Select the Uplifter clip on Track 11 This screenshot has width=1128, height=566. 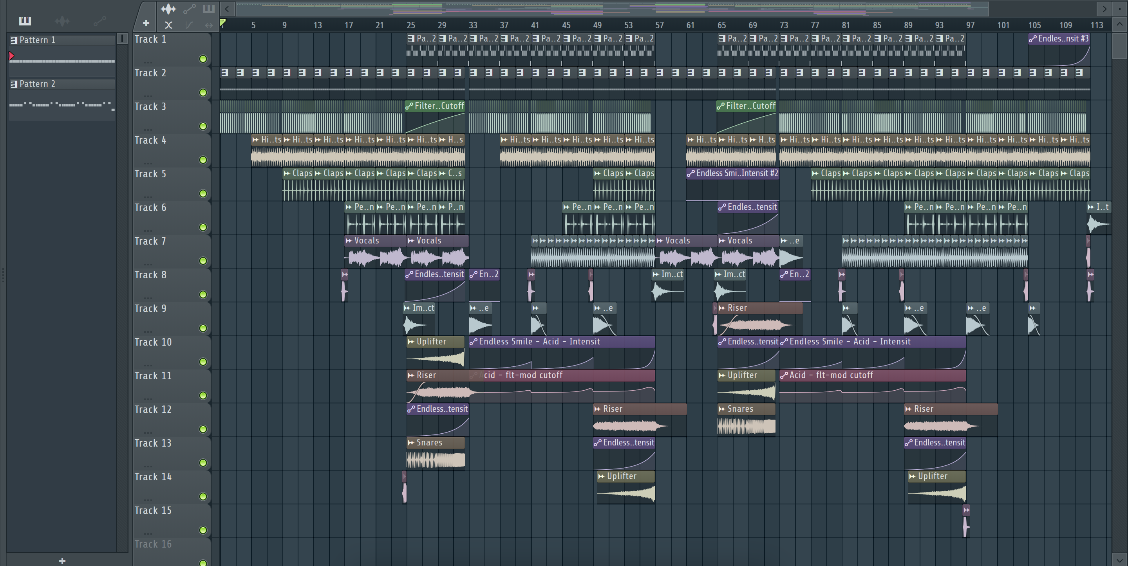coord(746,386)
